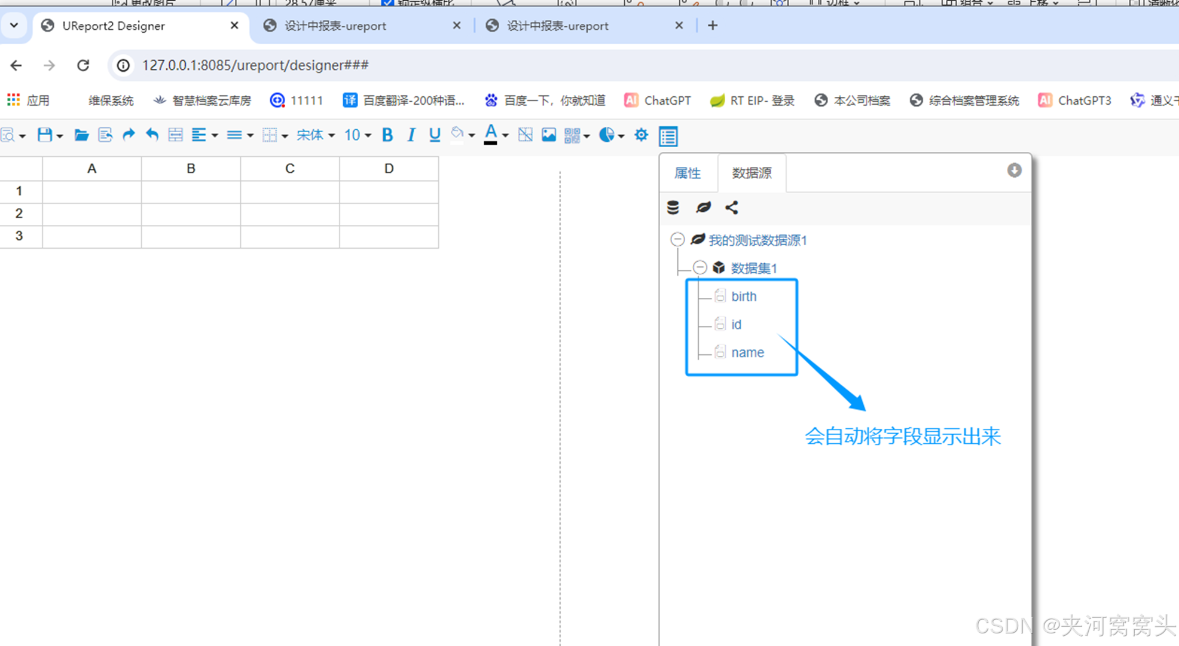1179x646 pixels.
Task: Click the undo arrow icon
Action: [x=152, y=135]
